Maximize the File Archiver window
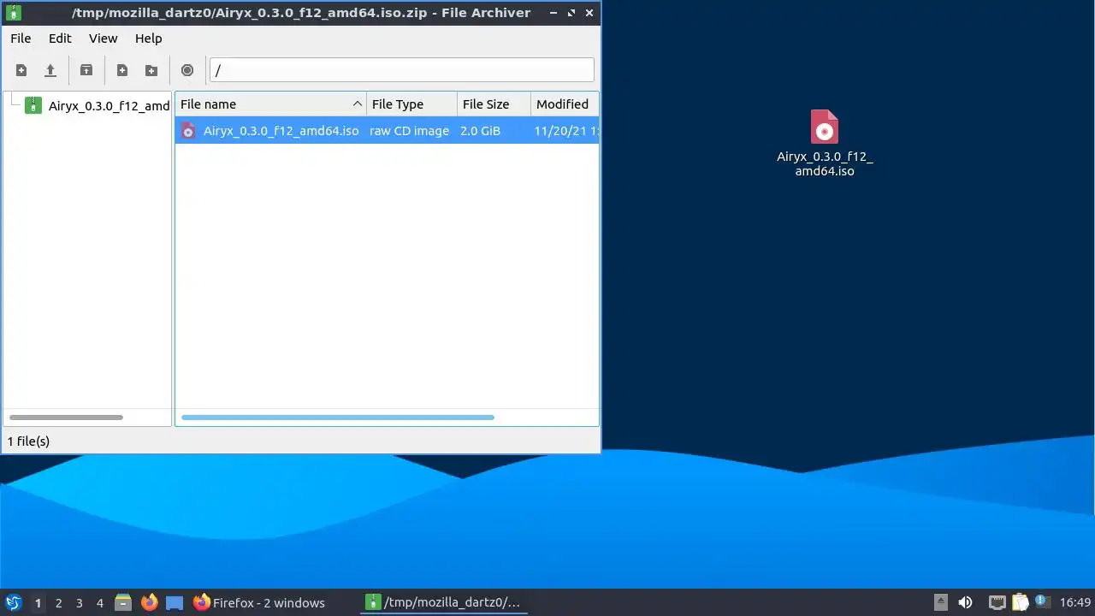The width and height of the screenshot is (1095, 616). pyautogui.click(x=571, y=13)
